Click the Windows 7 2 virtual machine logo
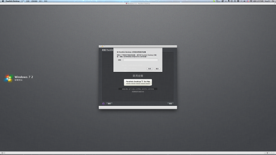 pos(9,78)
